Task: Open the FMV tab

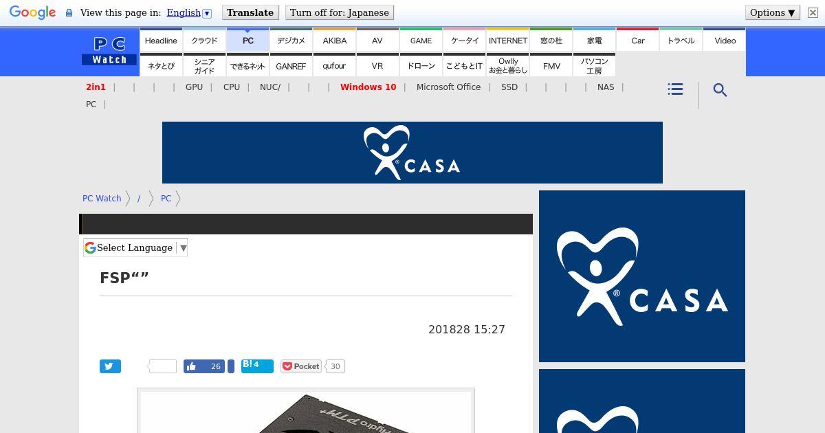Action: 551,65
